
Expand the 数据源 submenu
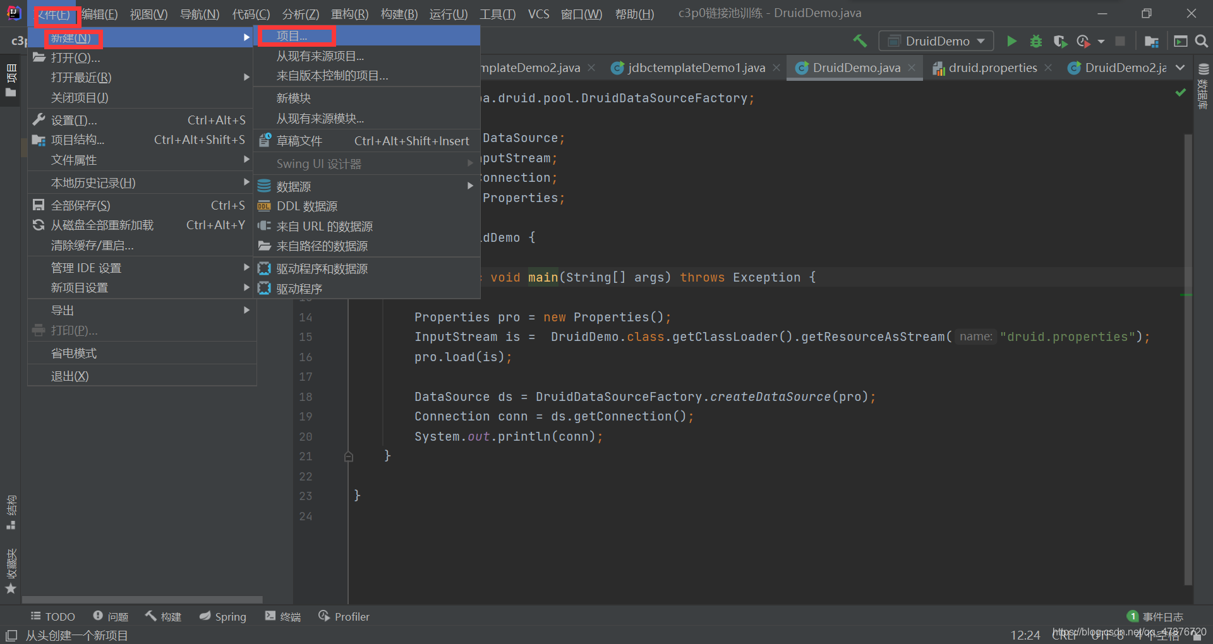(x=366, y=186)
